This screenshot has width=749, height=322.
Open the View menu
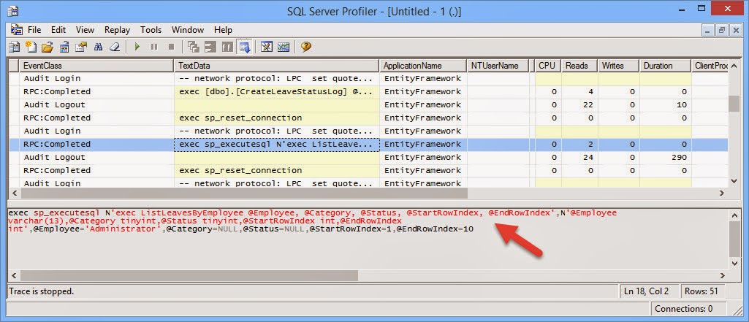pos(85,30)
